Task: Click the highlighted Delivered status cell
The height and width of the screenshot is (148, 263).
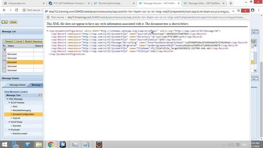Action: pyautogui.click(x=20, y=62)
